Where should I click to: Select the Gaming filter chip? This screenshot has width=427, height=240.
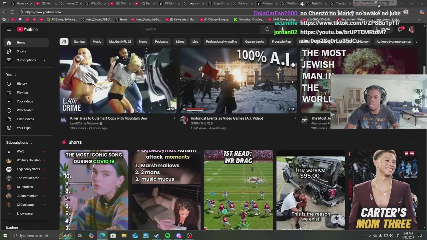click(x=79, y=42)
